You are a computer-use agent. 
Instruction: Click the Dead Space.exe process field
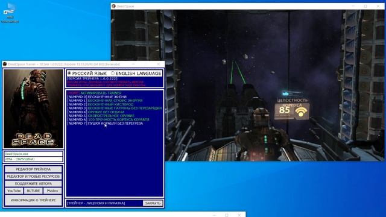click(x=33, y=154)
